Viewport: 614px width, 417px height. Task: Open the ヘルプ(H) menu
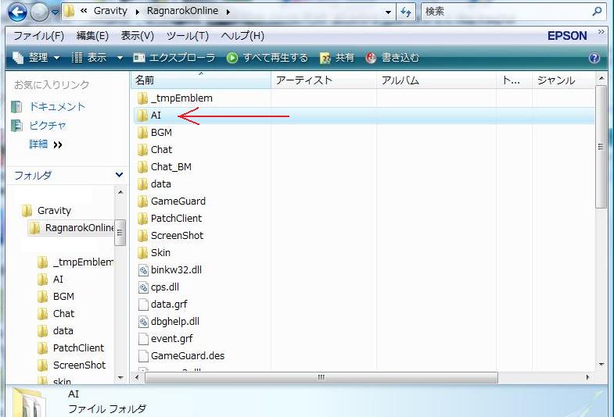[x=242, y=36]
